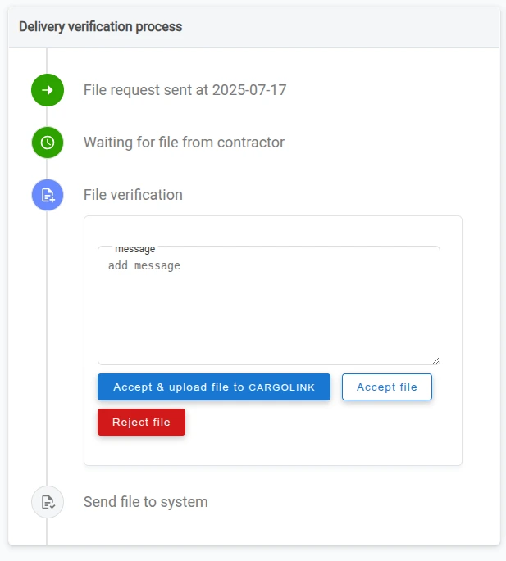Click the 2025-07-17 date in first step
Image resolution: width=506 pixels, height=561 pixels.
point(249,90)
